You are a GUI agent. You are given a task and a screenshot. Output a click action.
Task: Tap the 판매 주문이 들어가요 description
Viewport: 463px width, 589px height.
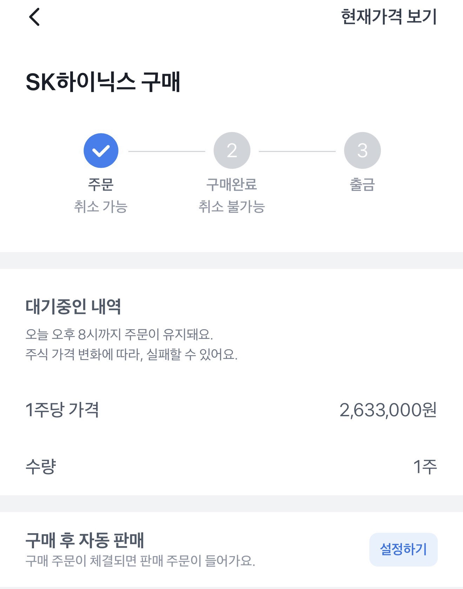[x=140, y=561]
